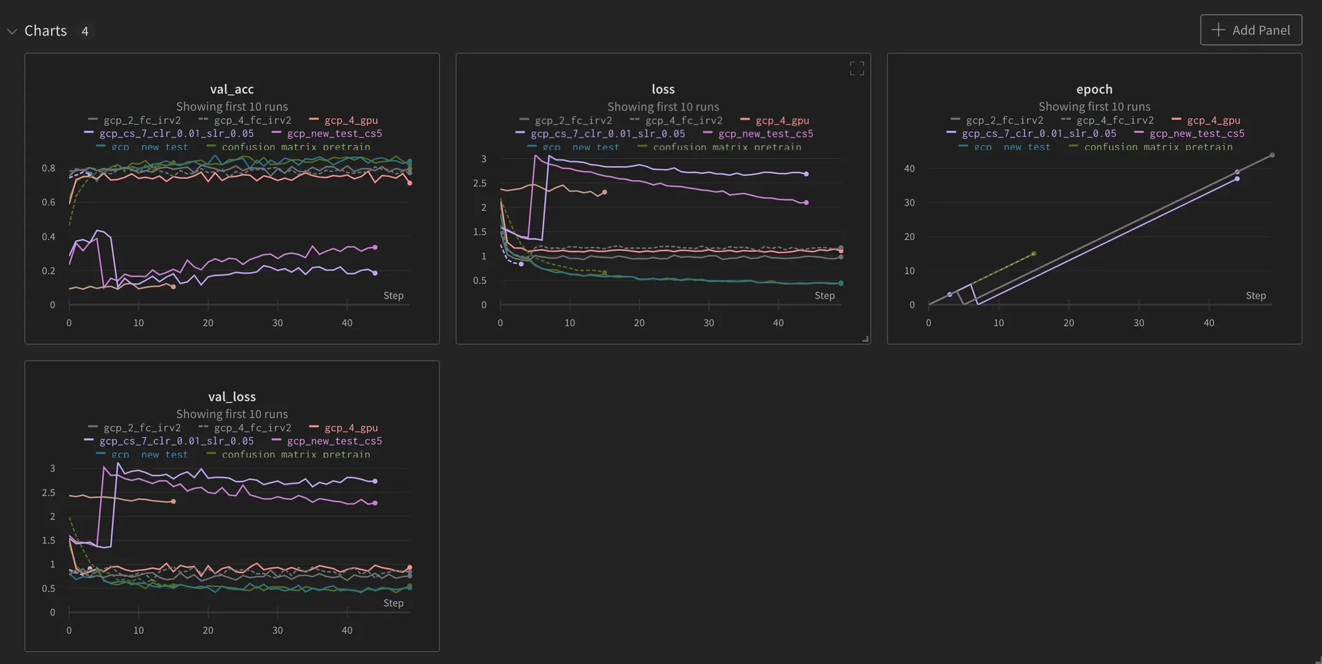Click the val_acc chart title
The height and width of the screenshot is (664, 1322).
232,89
